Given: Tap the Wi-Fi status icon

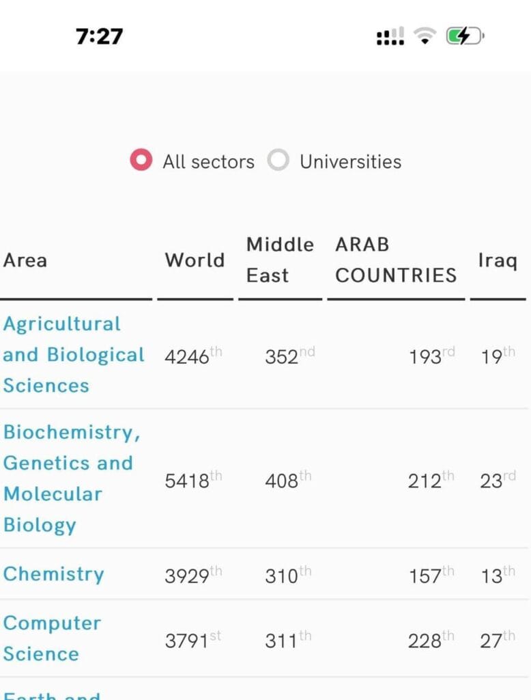Looking at the screenshot, I should [x=425, y=36].
